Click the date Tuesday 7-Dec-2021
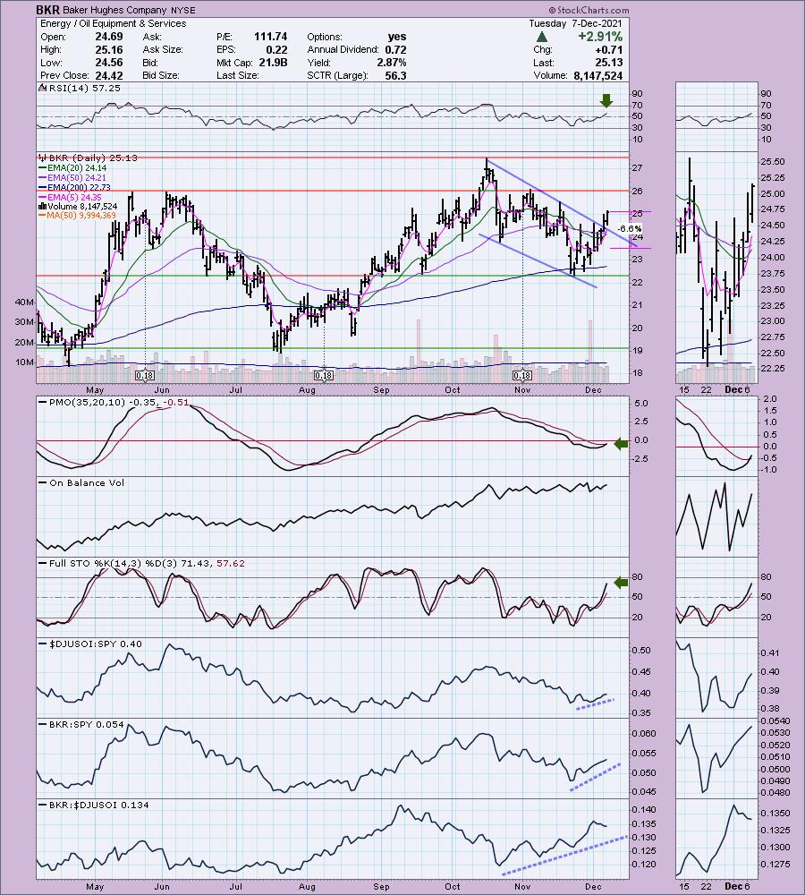This screenshot has width=805, height=895. pyautogui.click(x=575, y=23)
